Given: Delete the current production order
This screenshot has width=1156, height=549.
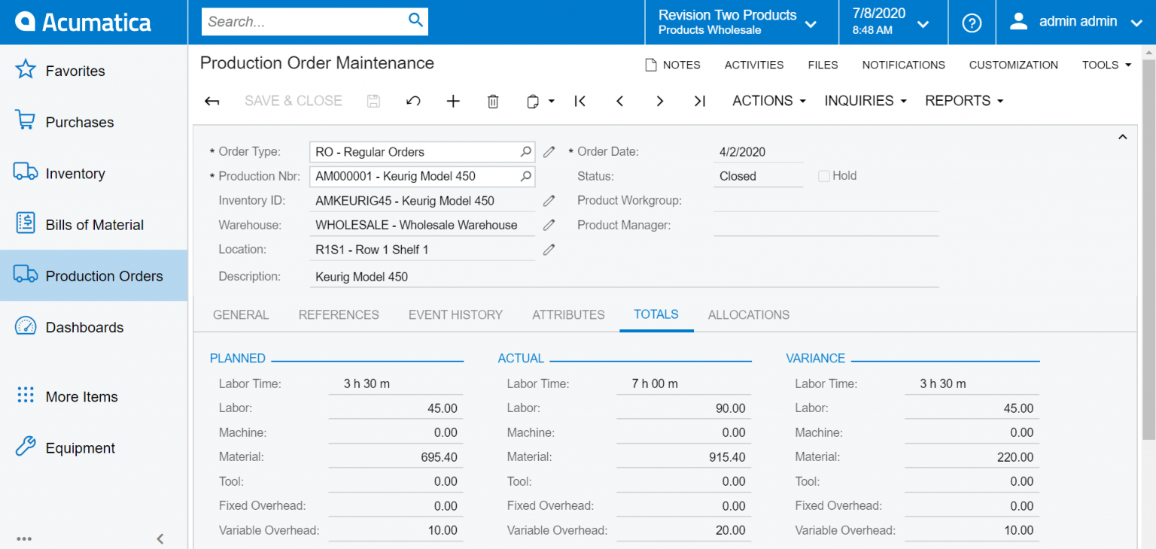Looking at the screenshot, I should pos(493,100).
